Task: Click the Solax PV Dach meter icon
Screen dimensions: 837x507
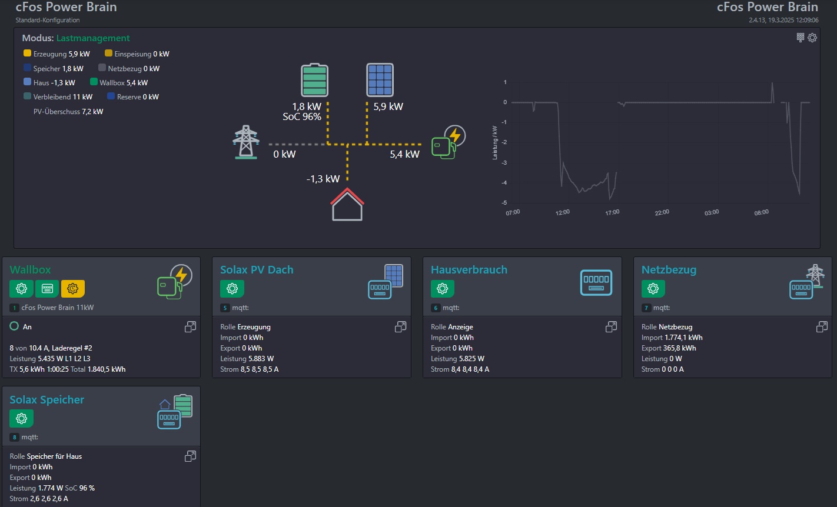Action: [x=386, y=282]
